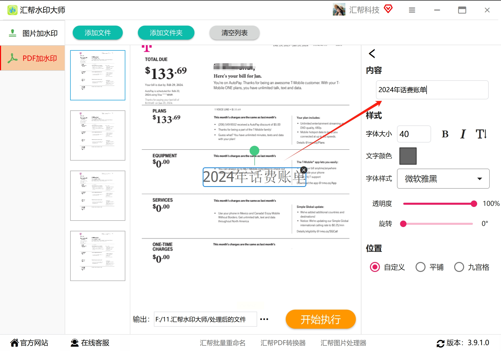Open the hamburger menu in title bar
The height and width of the screenshot is (351, 501).
coord(412,10)
